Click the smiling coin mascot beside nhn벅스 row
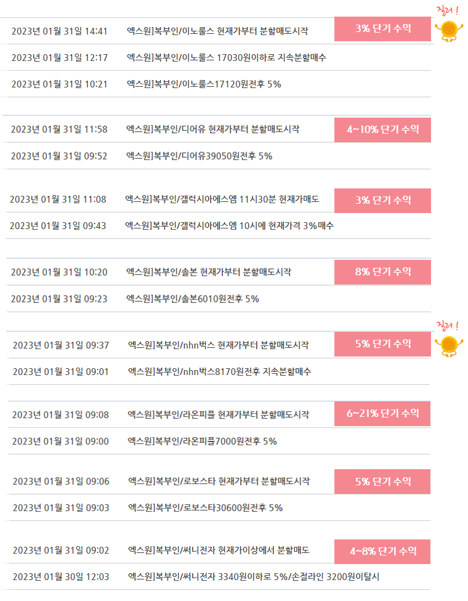 pyautogui.click(x=449, y=346)
